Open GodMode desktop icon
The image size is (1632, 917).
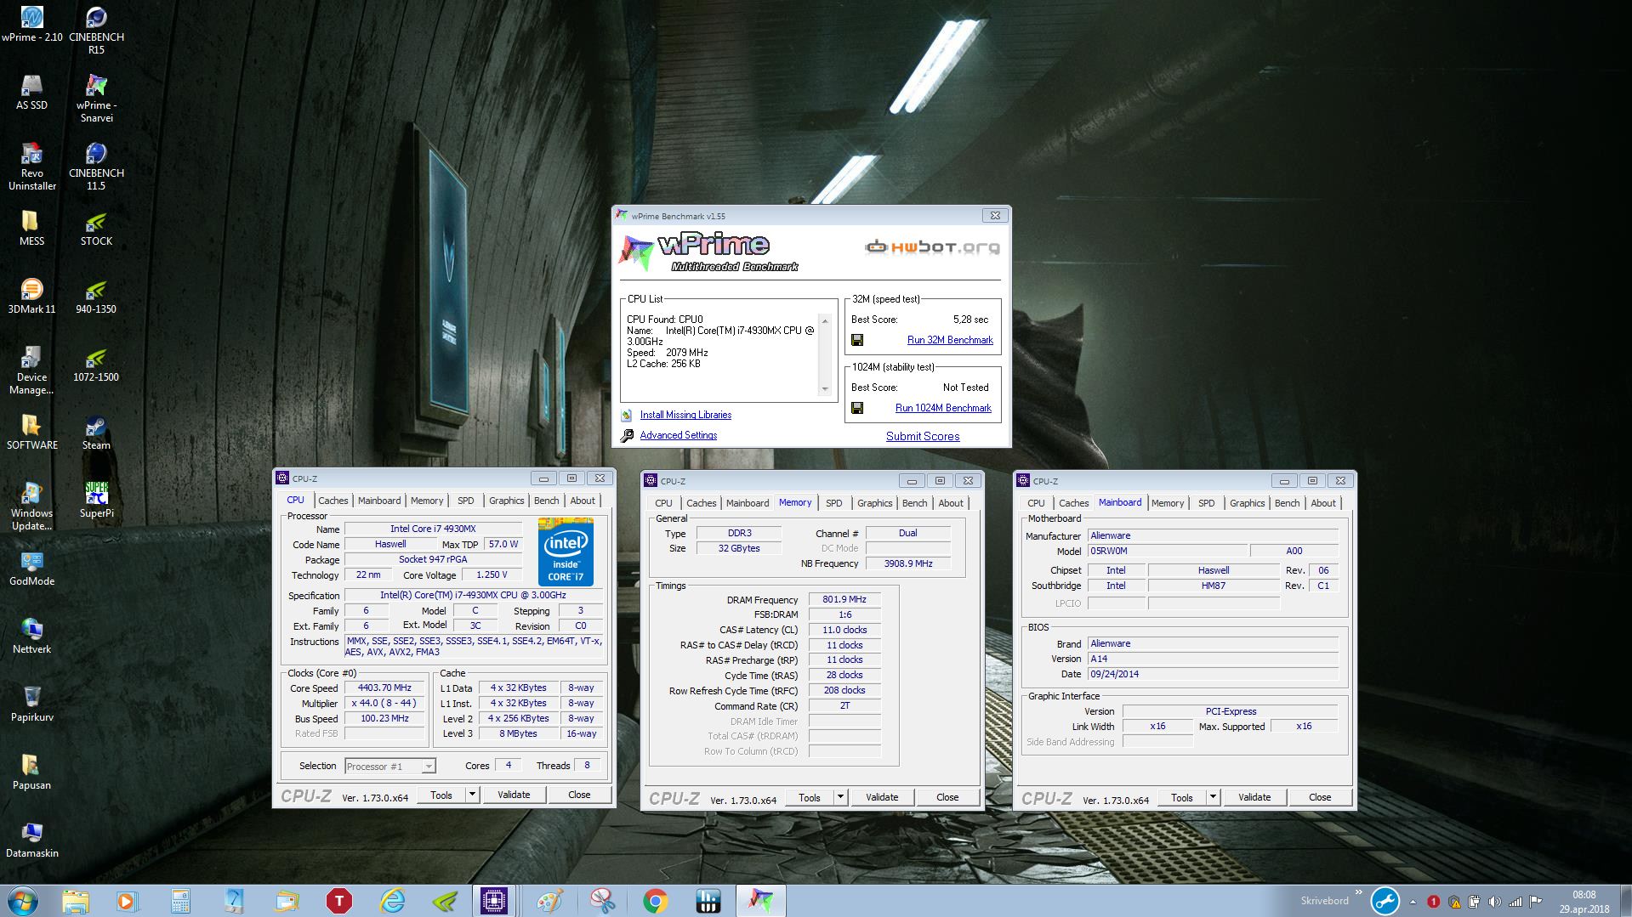(x=32, y=568)
